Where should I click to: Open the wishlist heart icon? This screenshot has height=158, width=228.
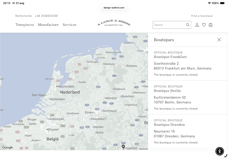click(x=204, y=25)
